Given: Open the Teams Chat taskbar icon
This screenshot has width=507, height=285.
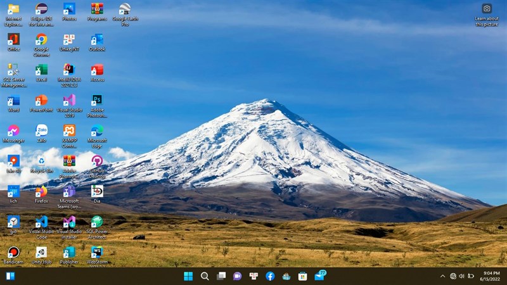Looking at the screenshot, I should tap(237, 276).
